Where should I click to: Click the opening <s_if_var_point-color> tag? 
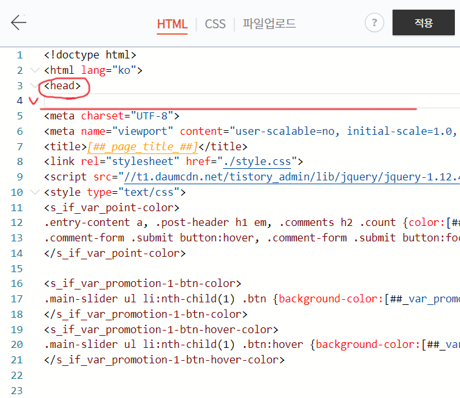coord(112,208)
